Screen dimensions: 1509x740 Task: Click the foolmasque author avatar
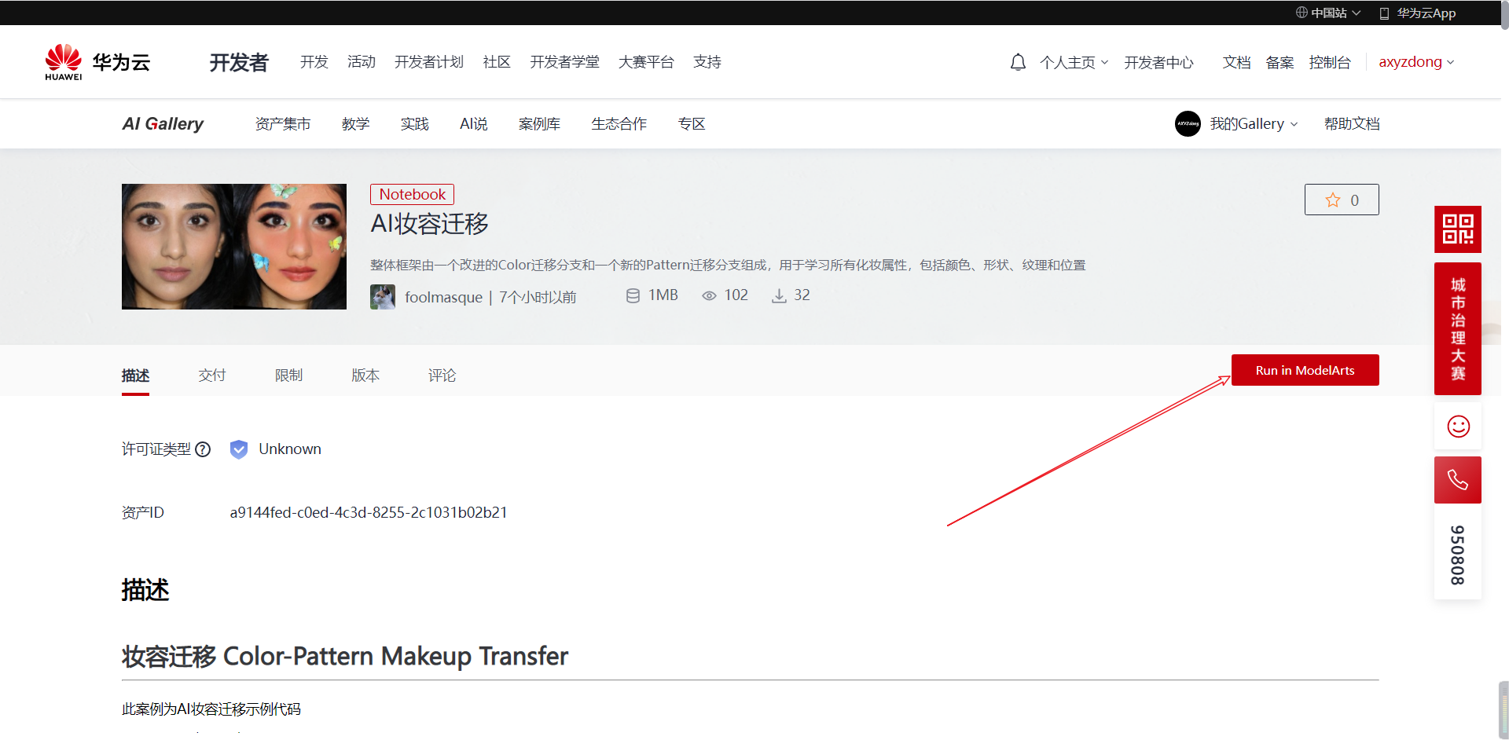pyautogui.click(x=383, y=297)
